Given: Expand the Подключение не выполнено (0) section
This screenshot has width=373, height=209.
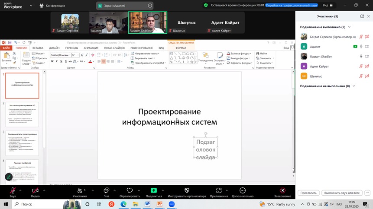Looking at the screenshot, I should click(x=354, y=86).
